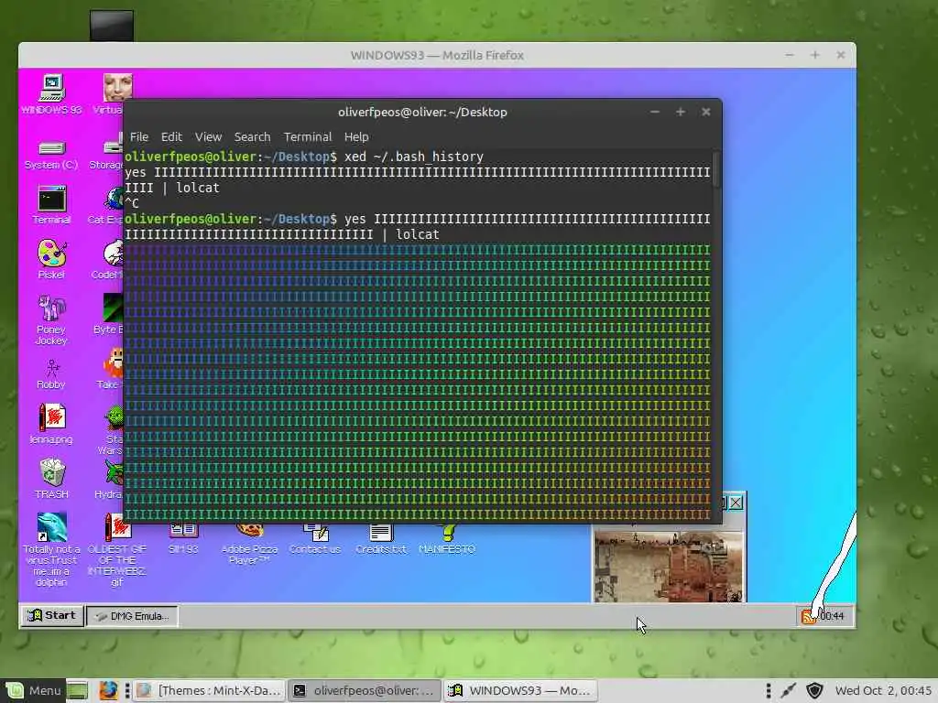Click the Windows93 tray clock 00:44
Viewport: 938px width, 703px height.
832,616
